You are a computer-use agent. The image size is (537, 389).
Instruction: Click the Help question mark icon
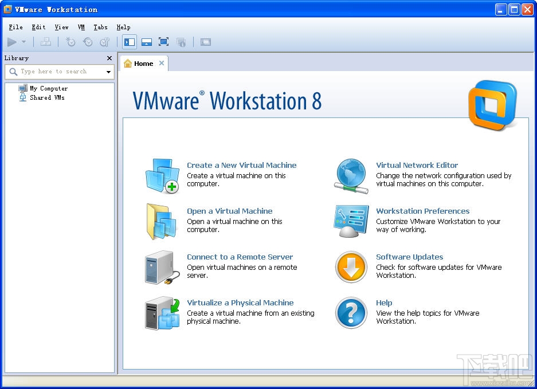click(351, 313)
